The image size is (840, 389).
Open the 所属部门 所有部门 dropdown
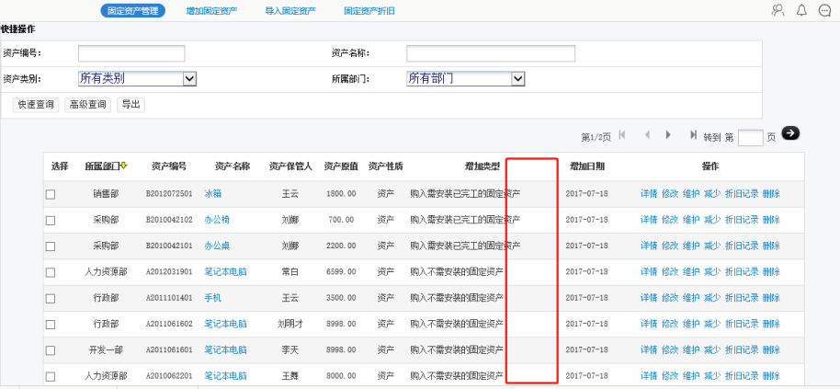[x=466, y=79]
